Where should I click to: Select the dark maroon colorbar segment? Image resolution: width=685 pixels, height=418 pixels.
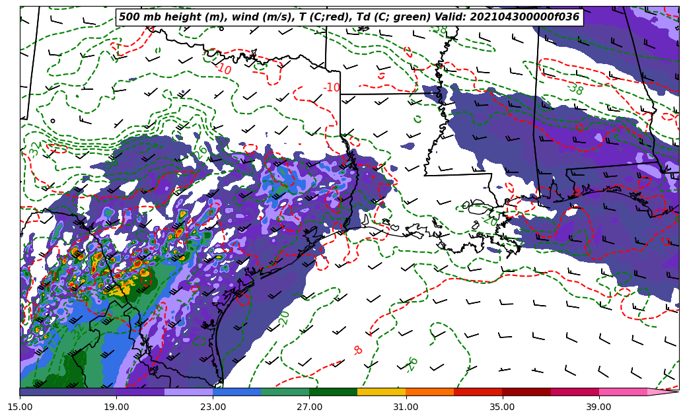click(526, 392)
